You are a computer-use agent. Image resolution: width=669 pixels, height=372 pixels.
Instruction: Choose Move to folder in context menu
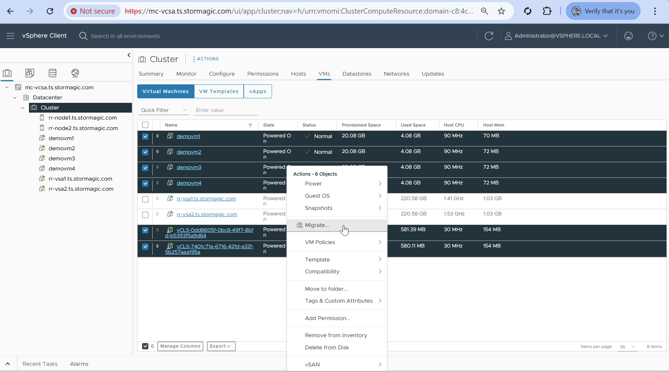[337, 289]
